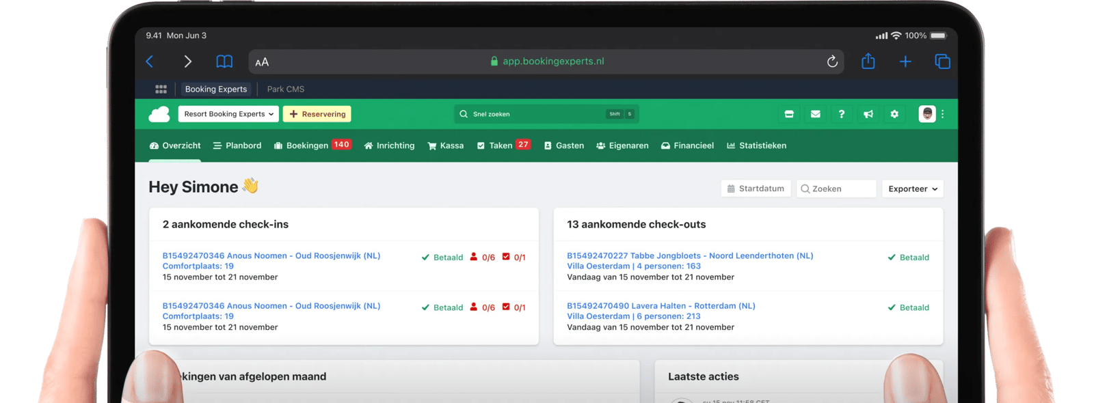Viewport: 1094px width, 403px height.
Task: Expand the Resort Booking Experts dropdown
Action: click(x=228, y=114)
